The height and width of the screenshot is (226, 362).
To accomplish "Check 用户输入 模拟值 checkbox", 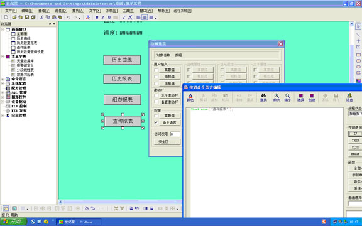I will (156, 77).
